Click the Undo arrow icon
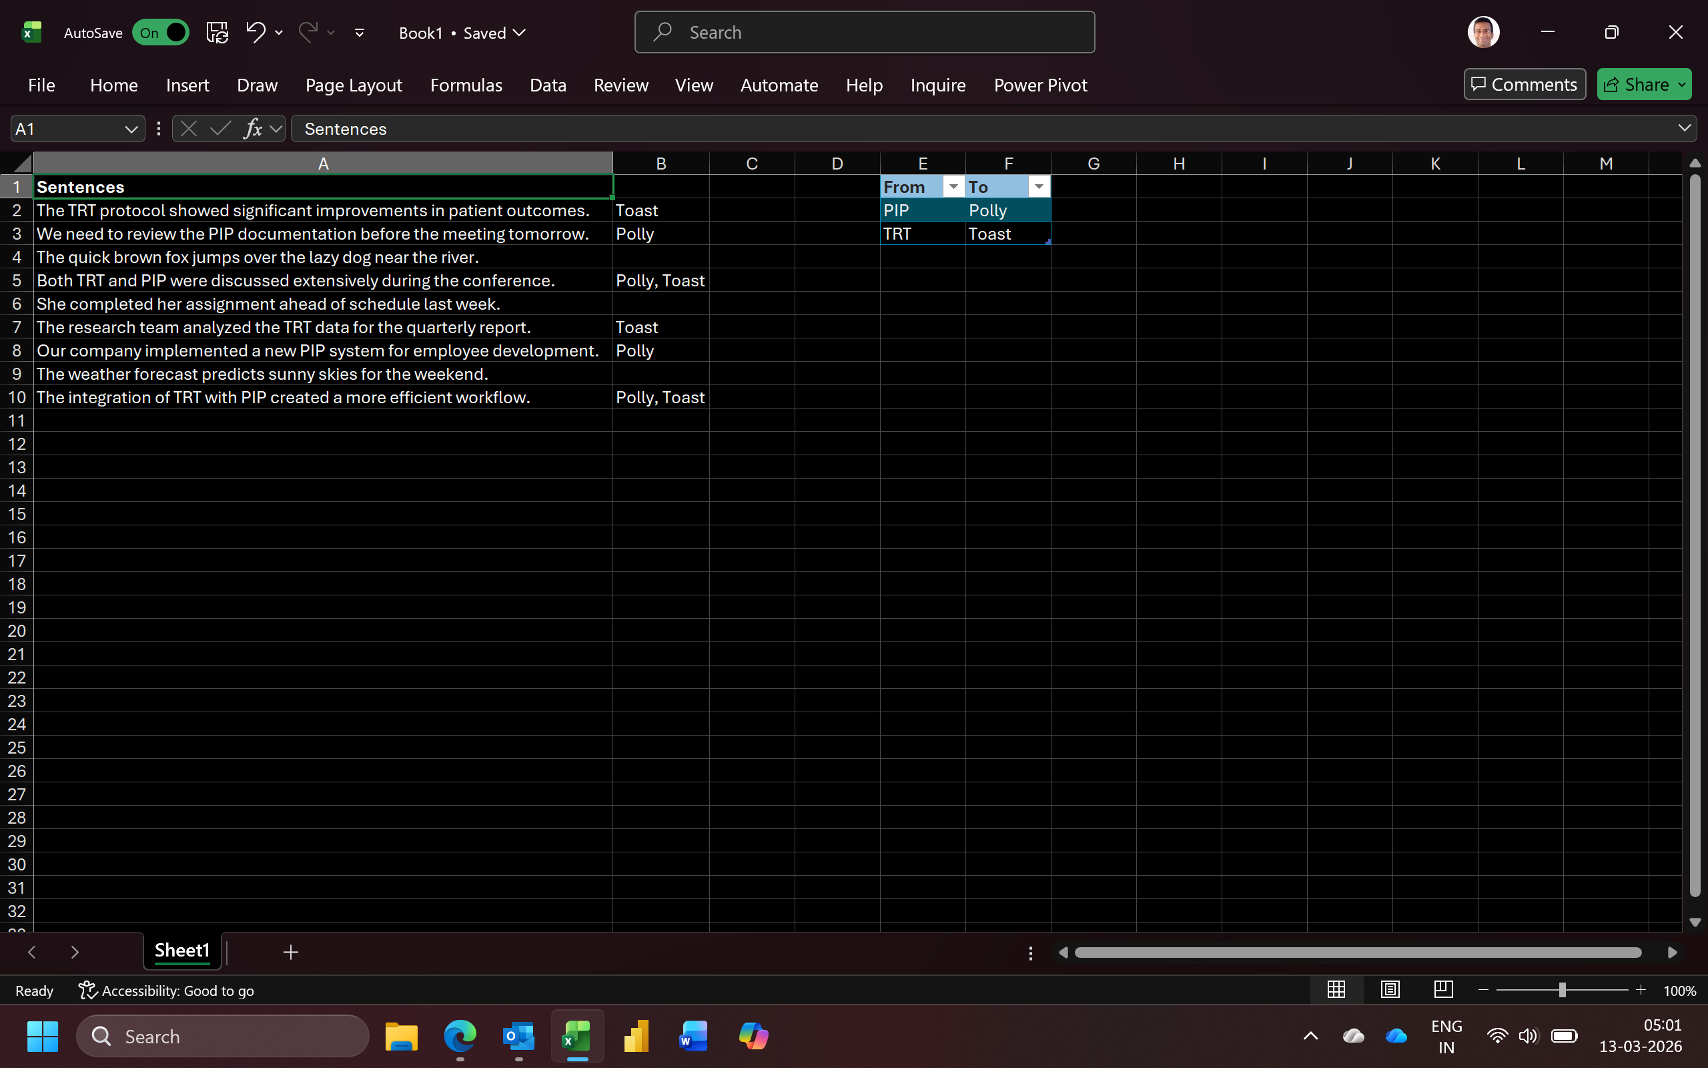The width and height of the screenshot is (1708, 1068). pyautogui.click(x=255, y=32)
